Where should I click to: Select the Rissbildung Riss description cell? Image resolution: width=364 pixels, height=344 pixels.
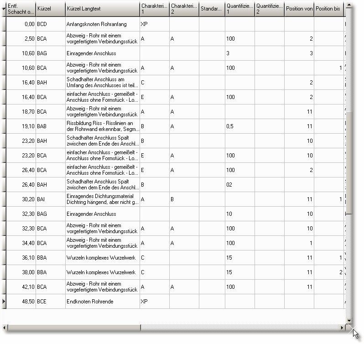click(x=102, y=126)
